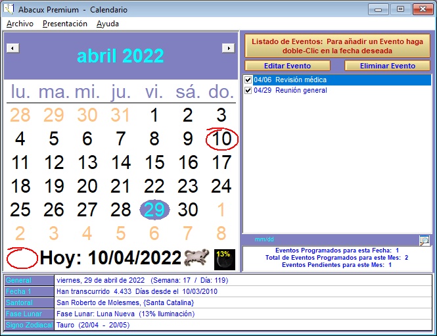
Task: Click the 13% moon phase icon
Action: coord(223,258)
